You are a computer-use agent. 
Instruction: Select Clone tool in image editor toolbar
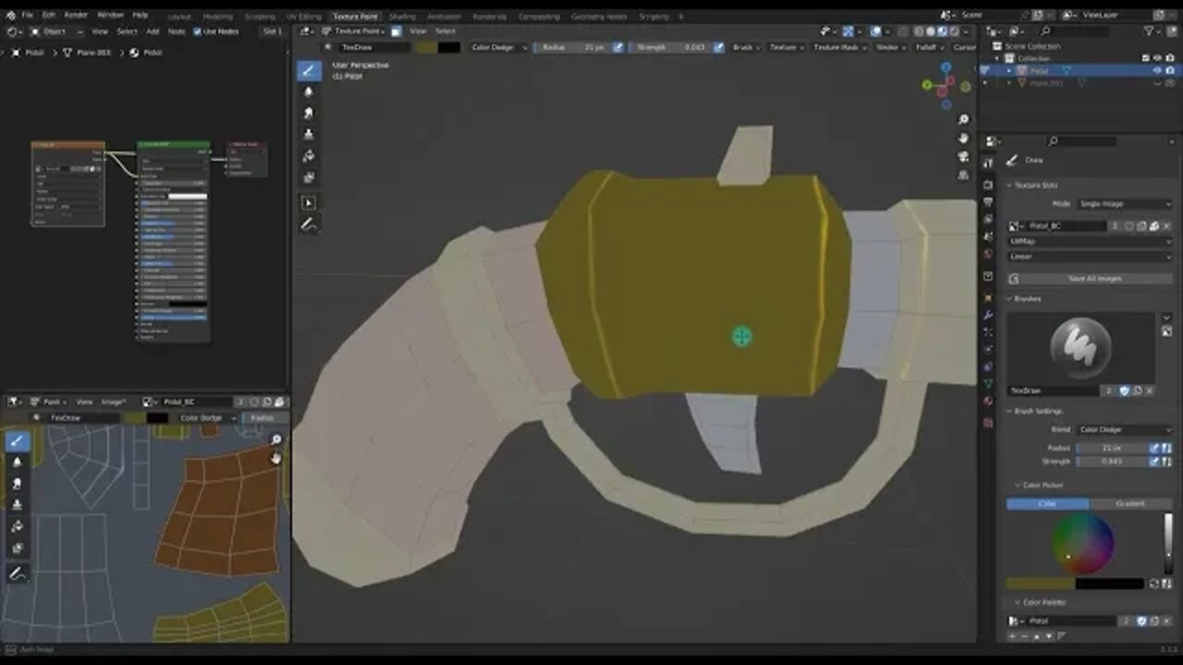[17, 504]
